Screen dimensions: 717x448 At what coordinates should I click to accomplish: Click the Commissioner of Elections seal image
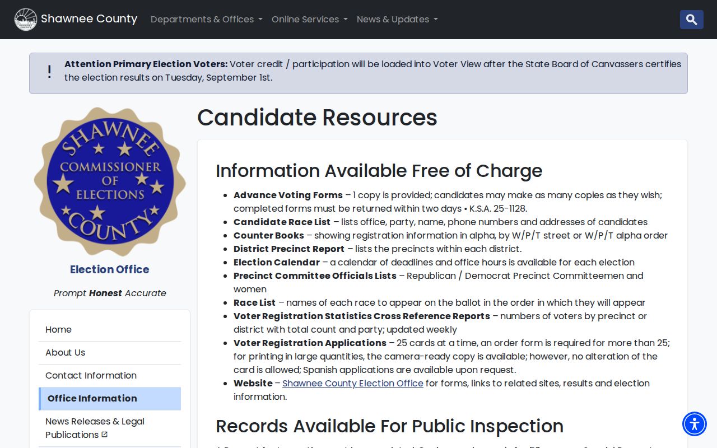pyautogui.click(x=110, y=181)
